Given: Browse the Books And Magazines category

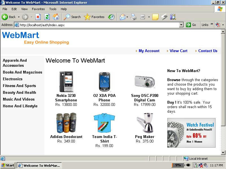Looking at the screenshot, I should [x=23, y=72].
